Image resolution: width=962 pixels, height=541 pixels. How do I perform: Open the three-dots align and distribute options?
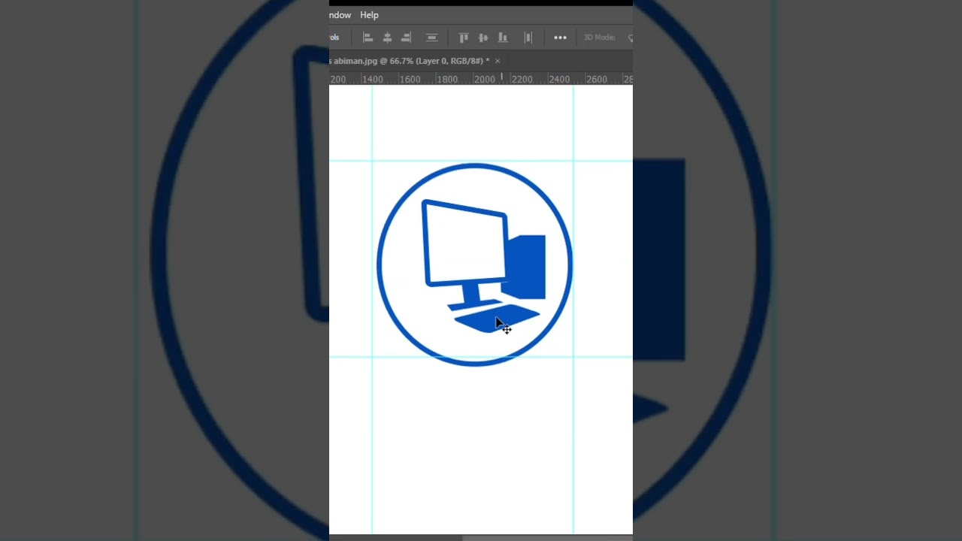pyautogui.click(x=561, y=38)
